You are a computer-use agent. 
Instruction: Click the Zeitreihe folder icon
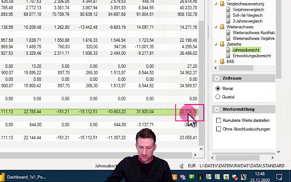point(222,44)
